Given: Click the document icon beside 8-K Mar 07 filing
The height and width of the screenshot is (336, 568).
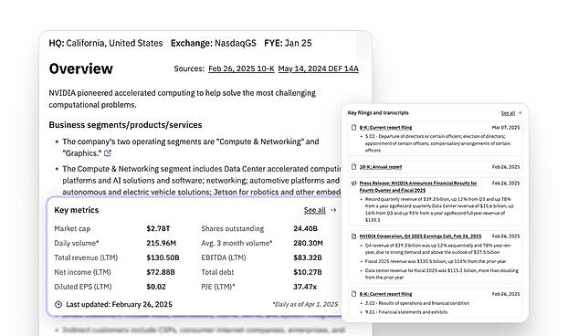Looking at the screenshot, I should click(354, 128).
